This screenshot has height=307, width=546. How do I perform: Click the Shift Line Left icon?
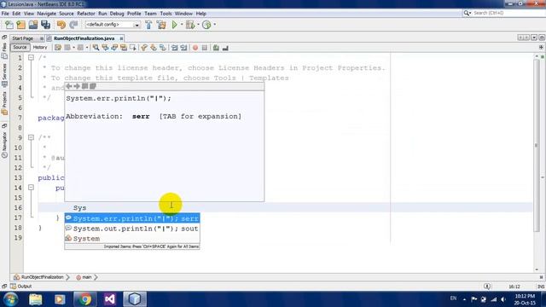point(174,48)
